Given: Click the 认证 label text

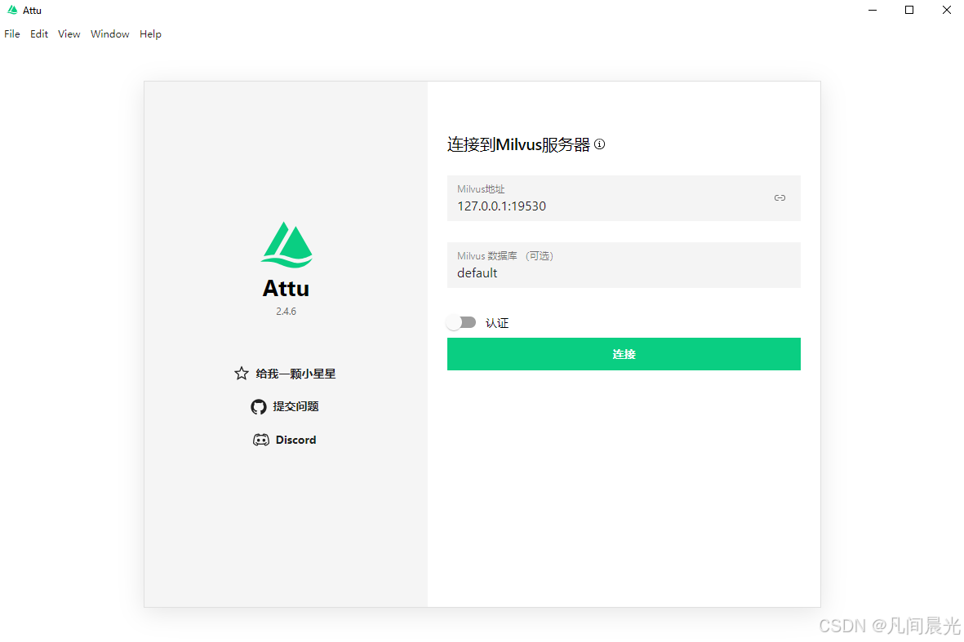Looking at the screenshot, I should click(497, 323).
